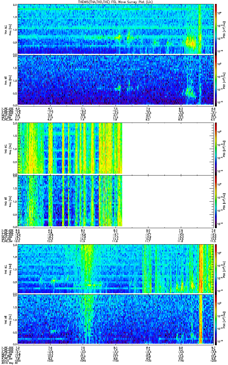Click the color bar beside THA B-perpendicular panel
The image size is (228, 365).
216,29
